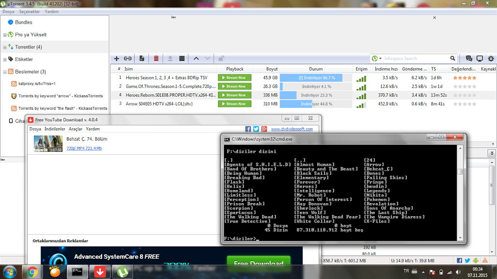Select Bundles in the sidebar
The width and height of the screenshot is (497, 279).
23,22
